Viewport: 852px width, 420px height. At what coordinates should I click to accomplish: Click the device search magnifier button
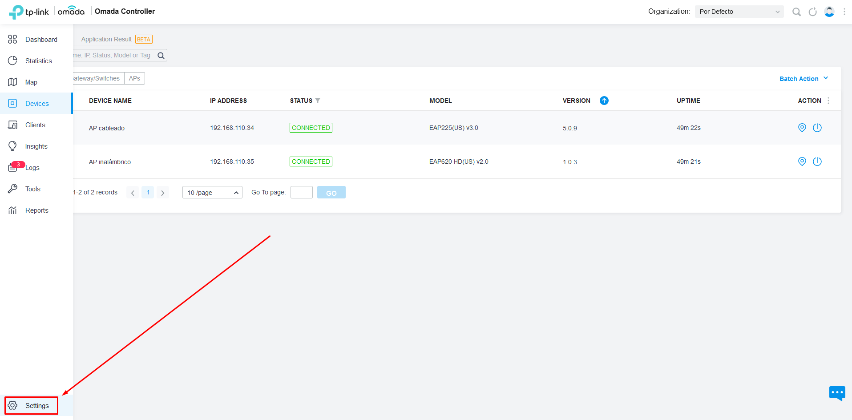pyautogui.click(x=161, y=56)
